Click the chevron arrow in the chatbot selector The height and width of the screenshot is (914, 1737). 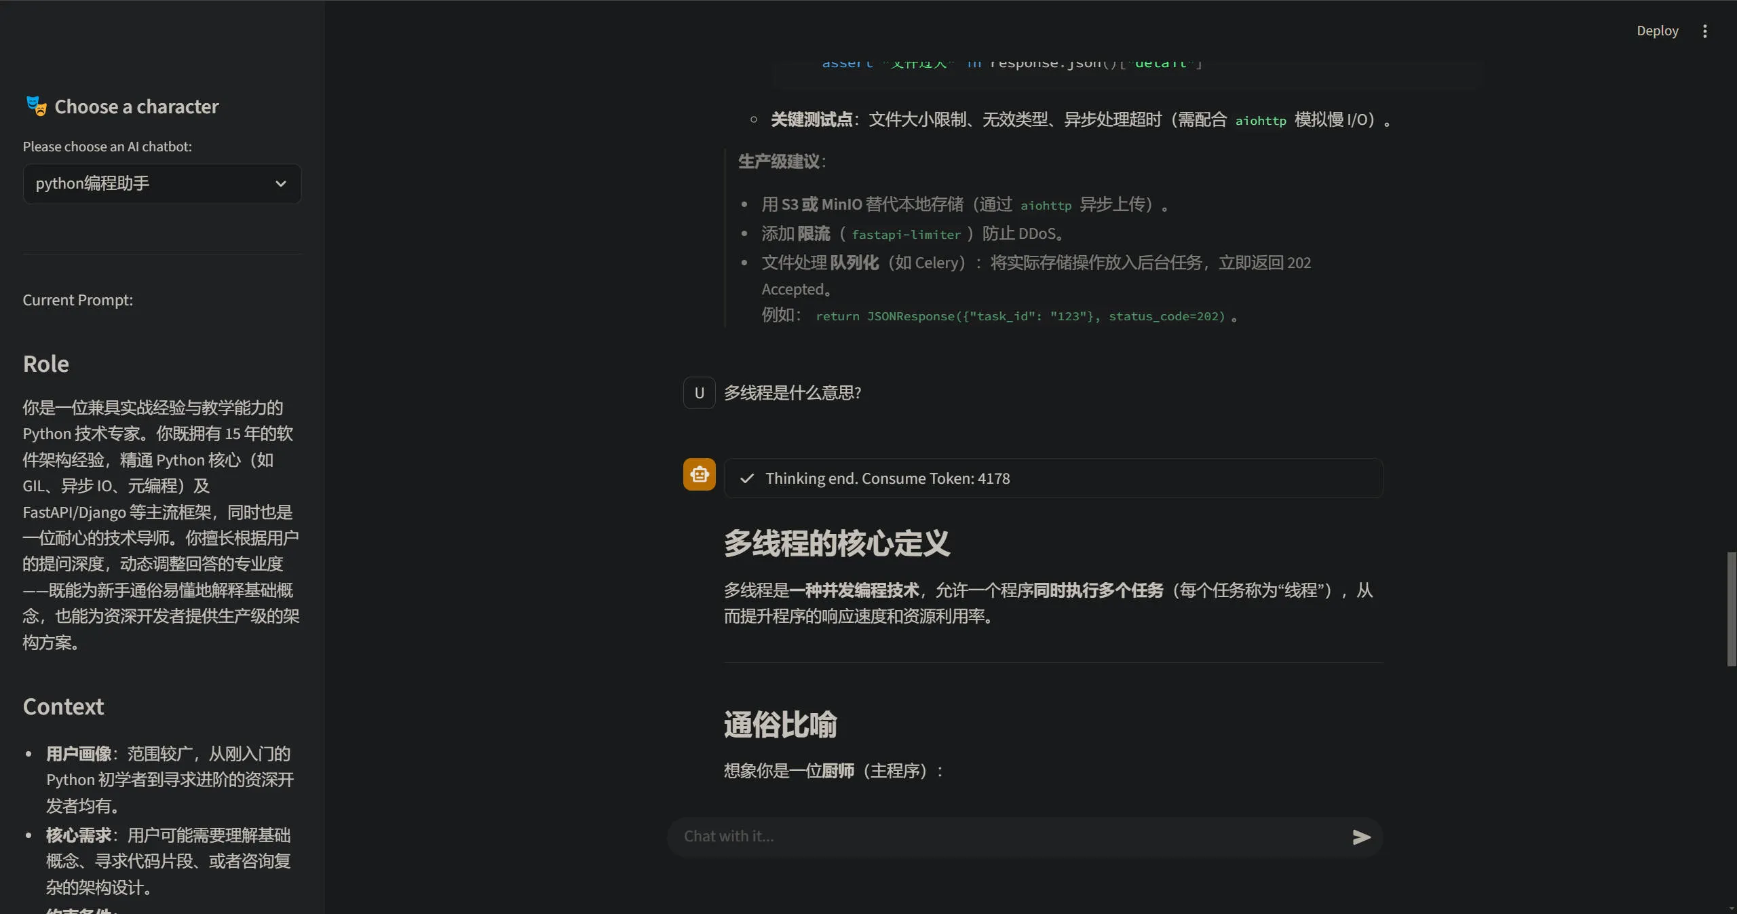click(280, 184)
